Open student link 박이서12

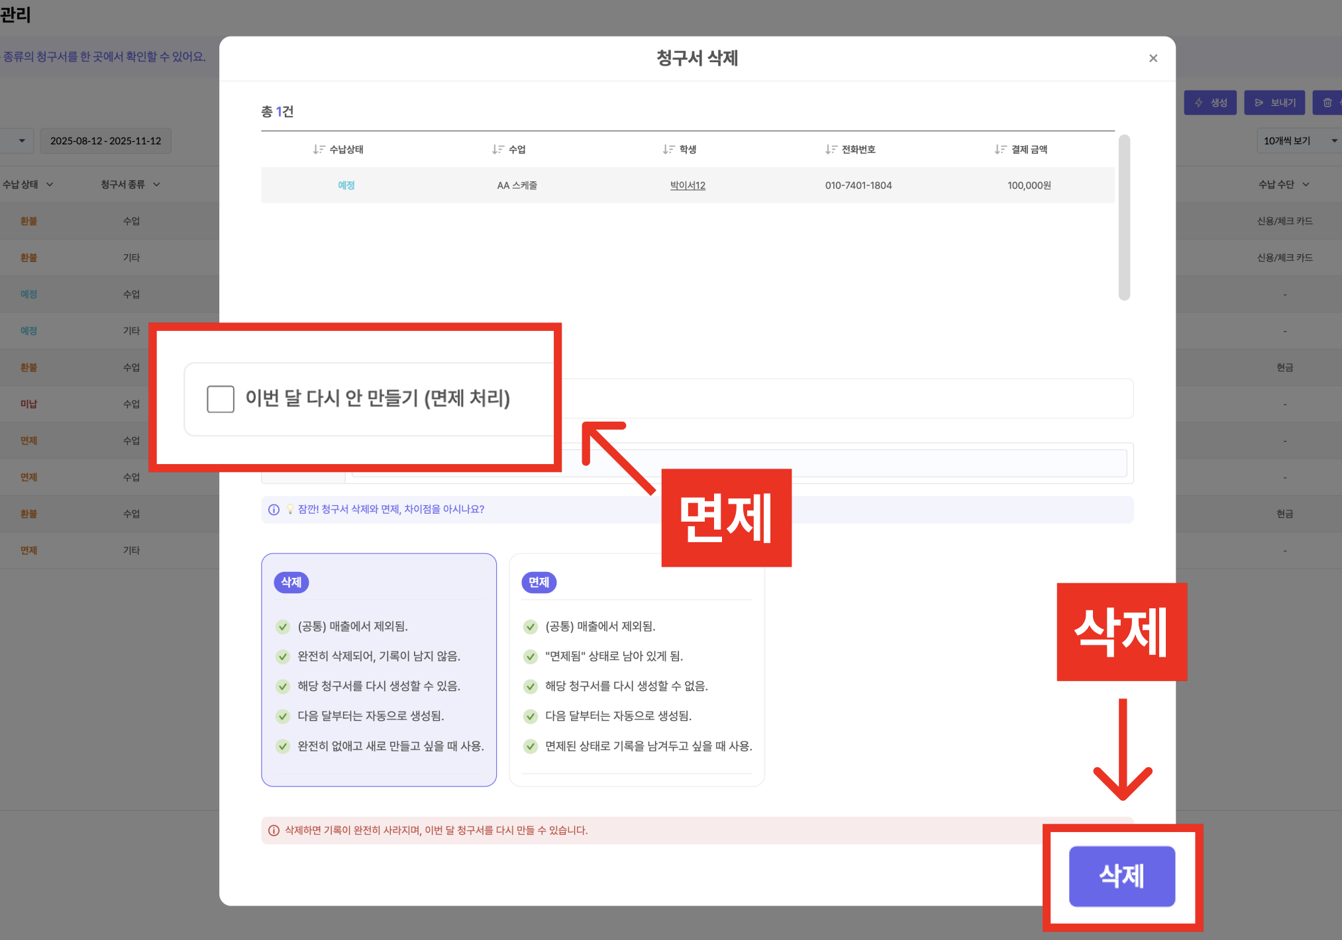pos(688,186)
